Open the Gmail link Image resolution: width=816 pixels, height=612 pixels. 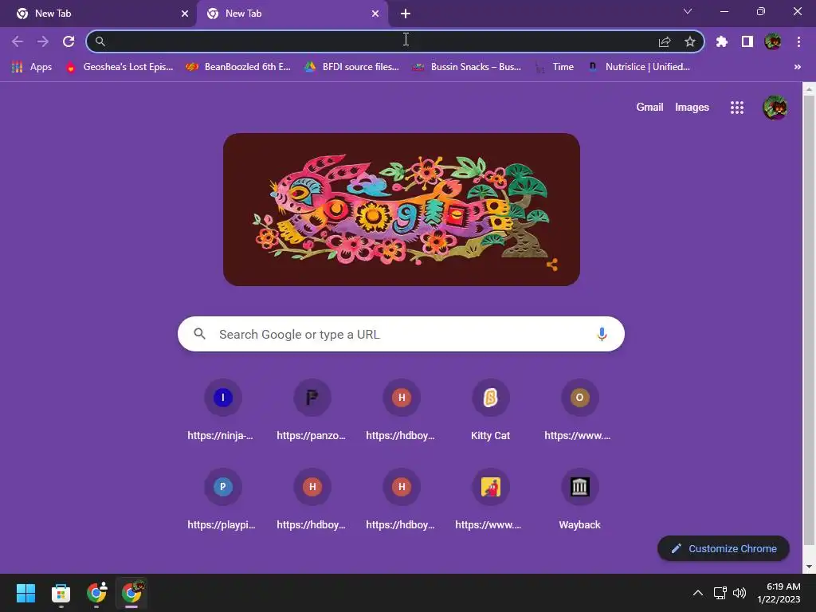click(x=649, y=108)
